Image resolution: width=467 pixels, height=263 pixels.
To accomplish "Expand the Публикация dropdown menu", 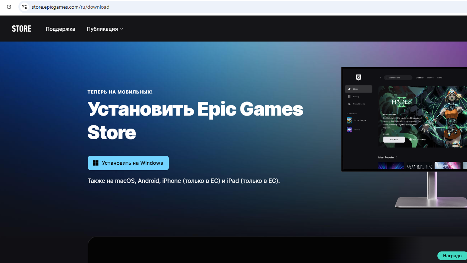I will point(105,29).
